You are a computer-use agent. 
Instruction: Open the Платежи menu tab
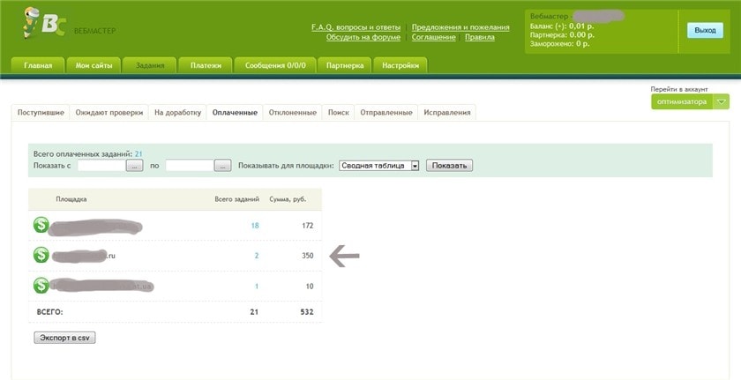(205, 65)
